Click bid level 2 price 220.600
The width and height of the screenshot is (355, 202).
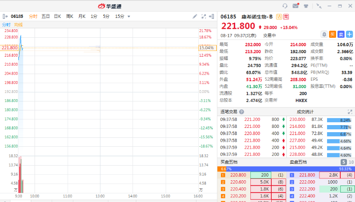tap(238, 182)
